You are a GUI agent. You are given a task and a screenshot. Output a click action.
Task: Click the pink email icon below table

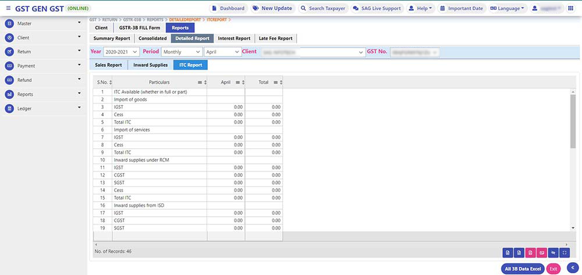[541, 252]
